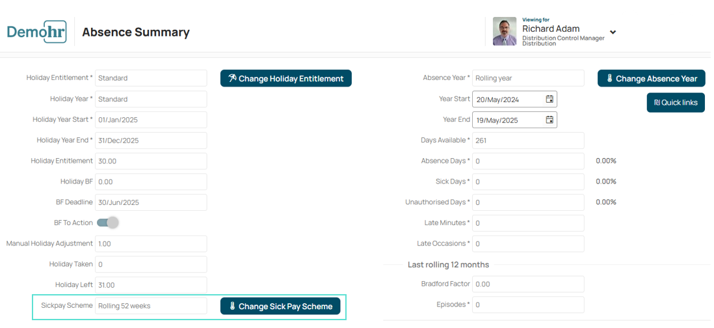Viewport: 714px width, 328px height.
Task: Open the Year Start calendar picker icon
Action: point(549,99)
